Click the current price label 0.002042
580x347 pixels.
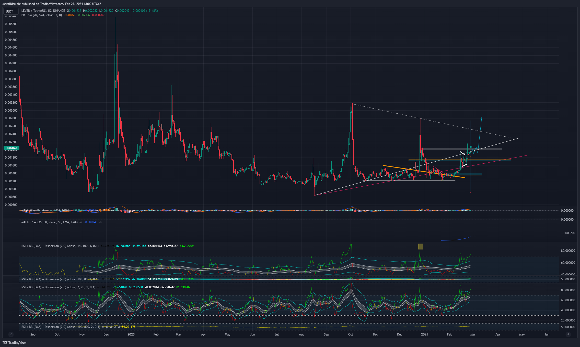coord(11,148)
